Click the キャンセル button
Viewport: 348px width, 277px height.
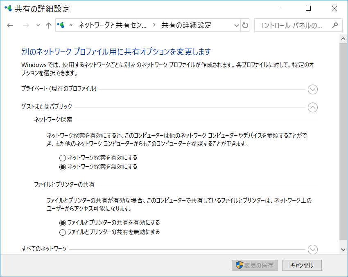click(302, 265)
